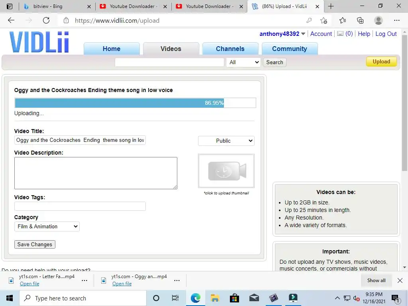Click the inbox (0) message count
The width and height of the screenshot is (408, 306).
click(349, 34)
